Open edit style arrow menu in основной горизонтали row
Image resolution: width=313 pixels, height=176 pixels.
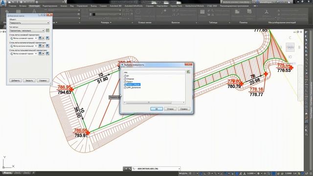tap(43, 38)
